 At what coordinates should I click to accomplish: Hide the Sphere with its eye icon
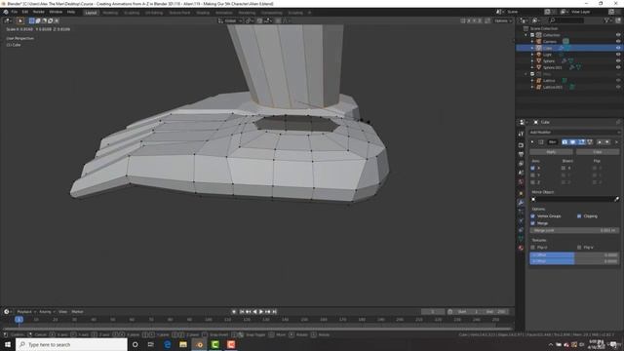618,60
